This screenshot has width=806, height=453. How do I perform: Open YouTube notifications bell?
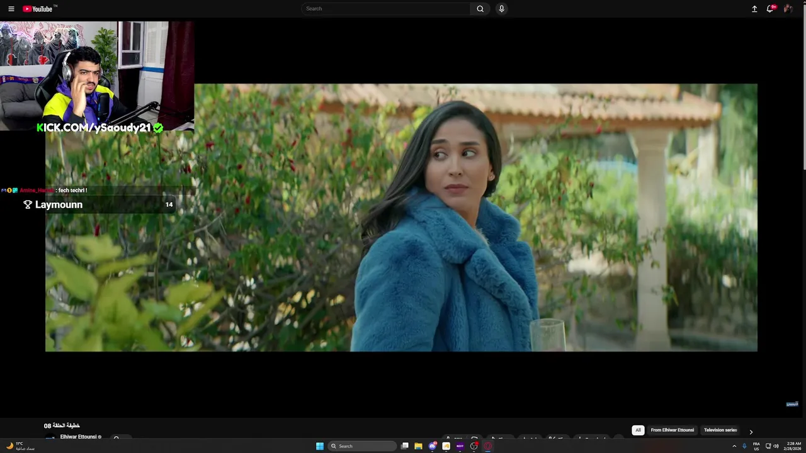click(770, 9)
